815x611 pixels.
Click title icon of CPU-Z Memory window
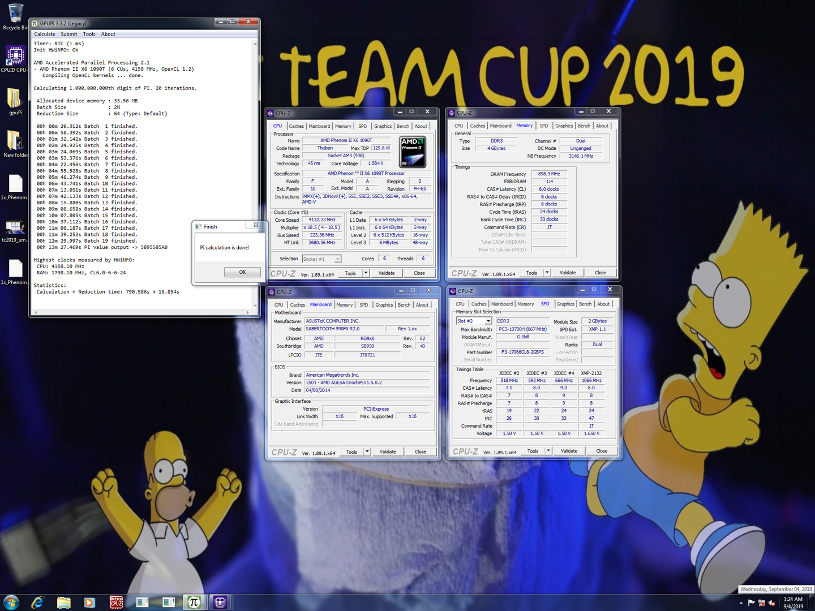coord(452,113)
